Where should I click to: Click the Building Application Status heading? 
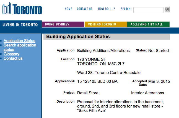pos(78,37)
